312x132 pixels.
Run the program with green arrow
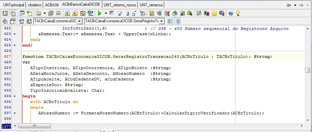pyautogui.click(x=100, y=13)
